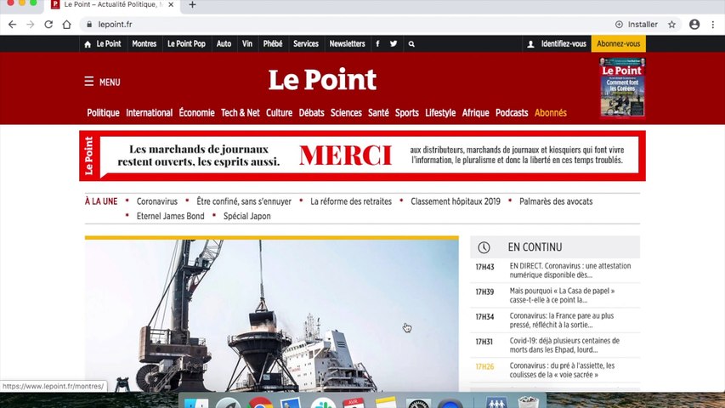The height and width of the screenshot is (408, 725).
Task: Open Newsletters in the top bar
Action: (348, 44)
